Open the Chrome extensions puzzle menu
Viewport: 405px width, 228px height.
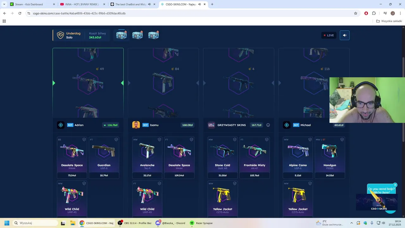tap(374, 13)
